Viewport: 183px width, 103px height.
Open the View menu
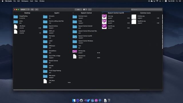[x=36, y=1]
